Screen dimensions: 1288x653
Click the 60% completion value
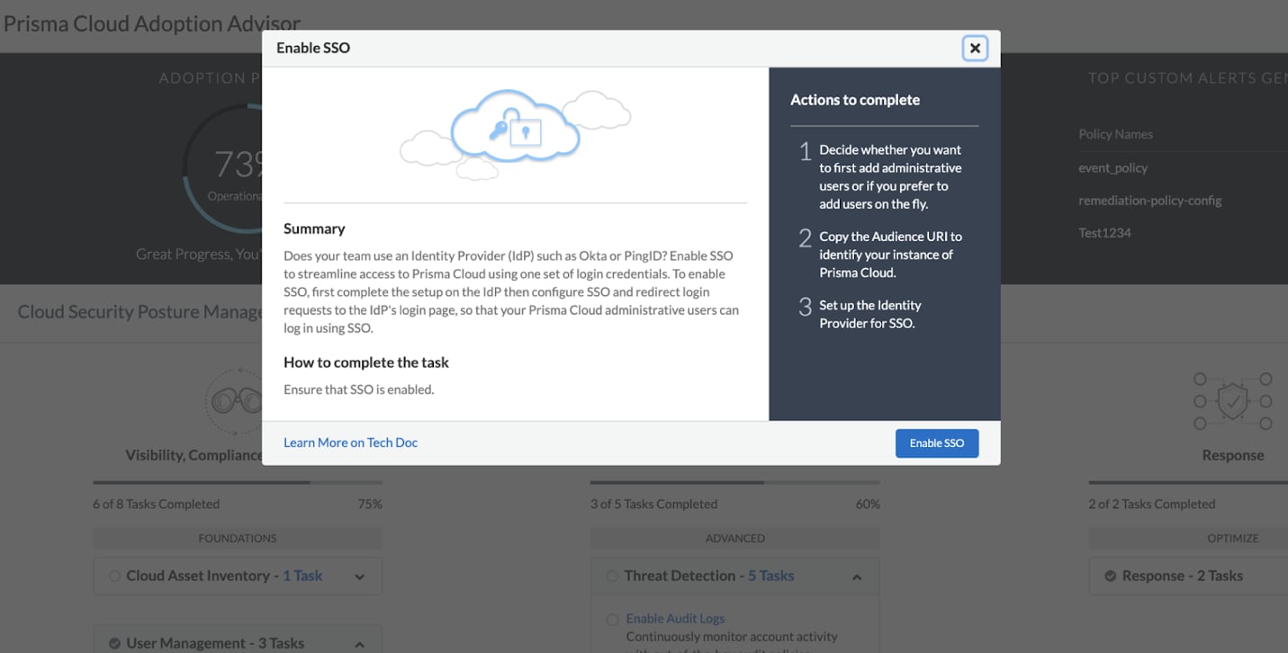pos(868,505)
